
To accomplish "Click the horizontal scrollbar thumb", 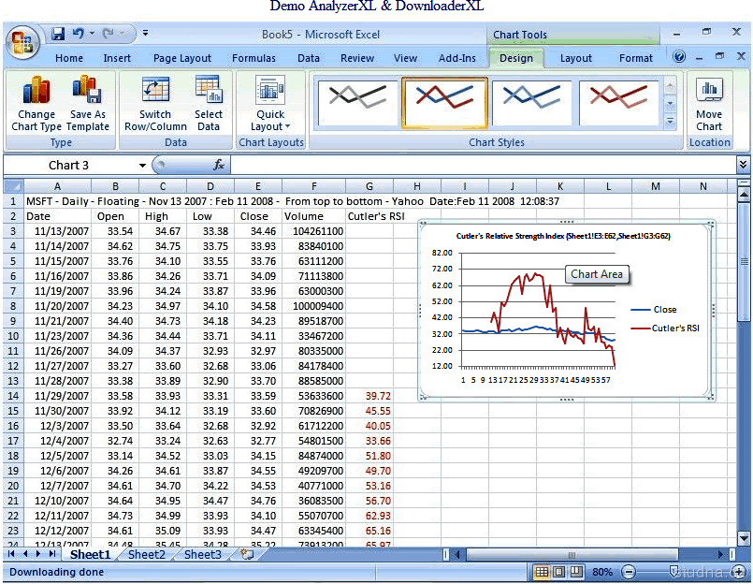I will [x=572, y=555].
